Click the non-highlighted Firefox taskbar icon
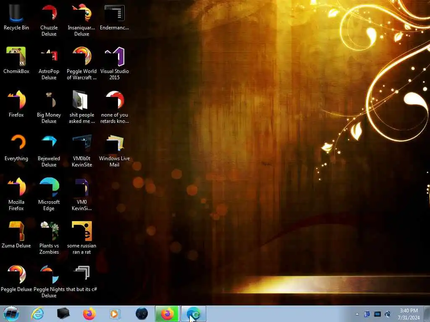This screenshot has height=322, width=430. click(x=89, y=314)
